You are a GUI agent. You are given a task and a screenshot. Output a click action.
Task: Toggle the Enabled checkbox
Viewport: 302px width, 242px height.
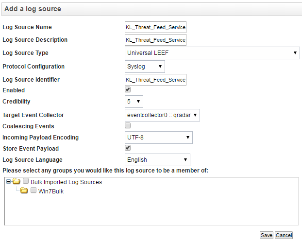128,90
